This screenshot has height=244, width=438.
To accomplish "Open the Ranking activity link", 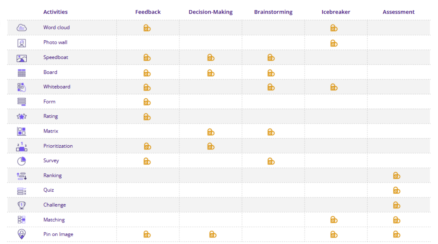I will click(53, 175).
